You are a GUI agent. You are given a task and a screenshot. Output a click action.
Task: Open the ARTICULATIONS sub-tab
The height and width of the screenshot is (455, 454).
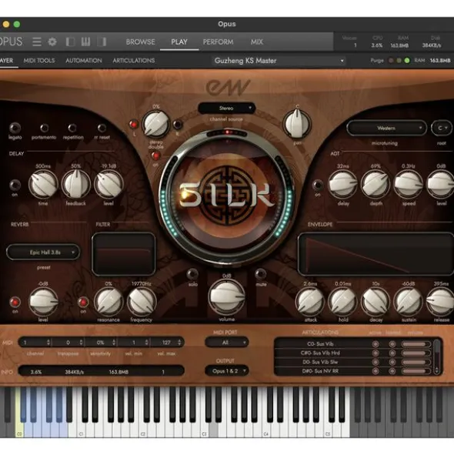pyautogui.click(x=134, y=60)
